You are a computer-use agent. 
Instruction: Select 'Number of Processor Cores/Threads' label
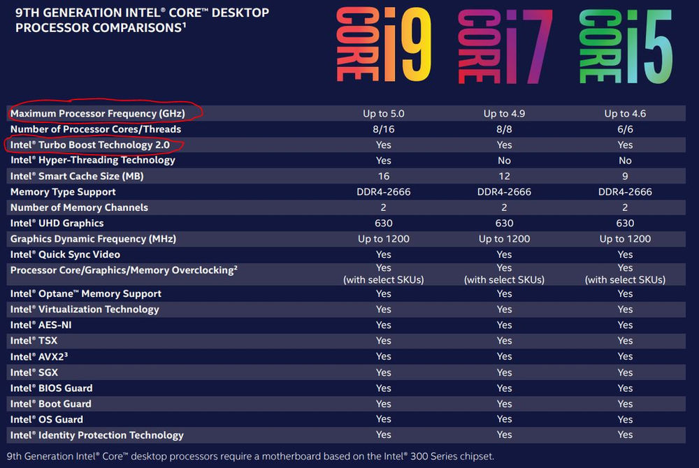tap(96, 129)
